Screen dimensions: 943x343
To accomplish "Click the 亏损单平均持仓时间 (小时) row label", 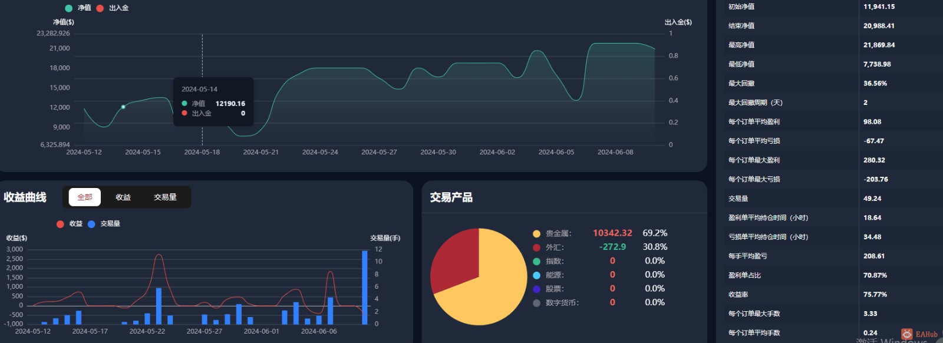I will click(768, 237).
